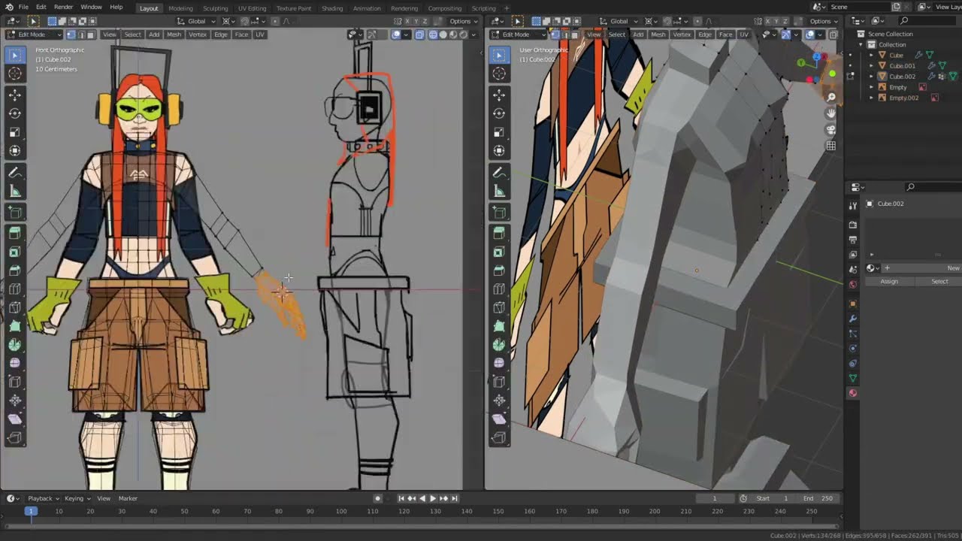
Task: Select the Move tool in the left viewport toolbar
Action: click(x=15, y=95)
